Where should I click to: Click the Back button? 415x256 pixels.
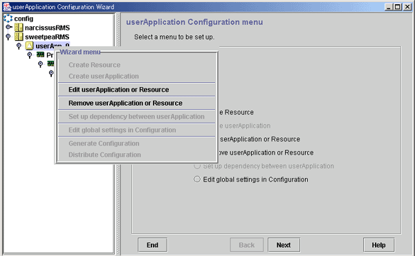click(x=247, y=245)
